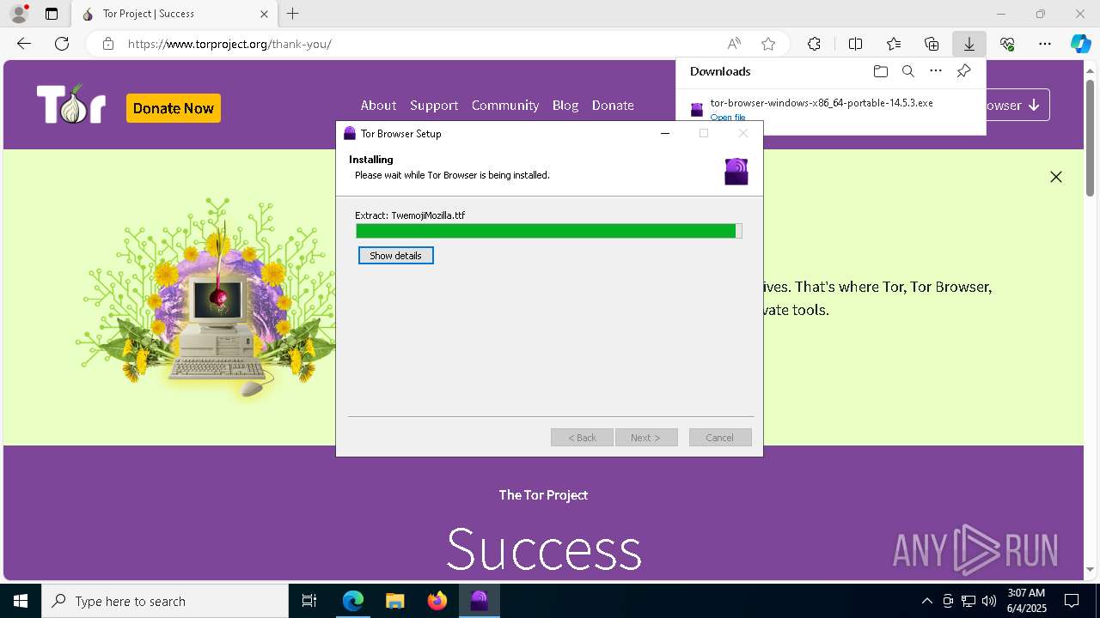Open the volume tray icon
The width and height of the screenshot is (1100, 618).
pos(989,601)
